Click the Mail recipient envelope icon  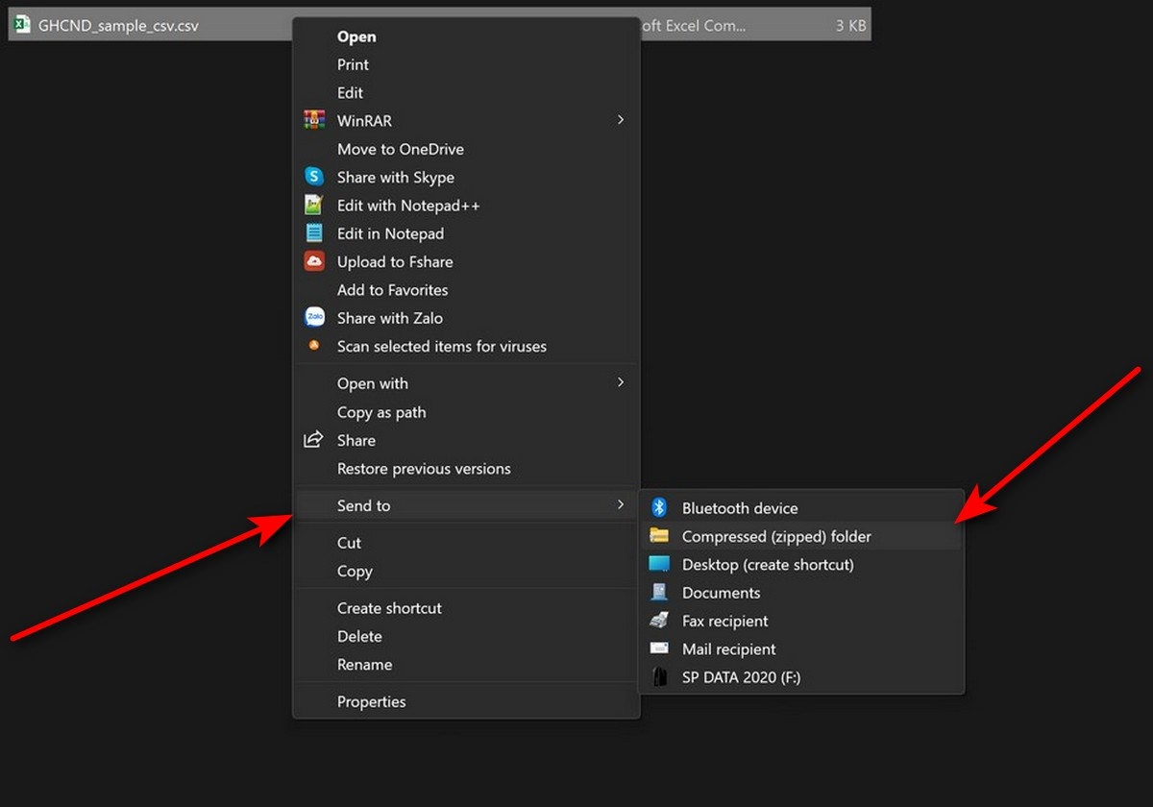659,648
